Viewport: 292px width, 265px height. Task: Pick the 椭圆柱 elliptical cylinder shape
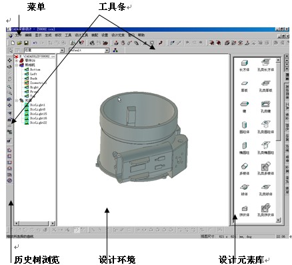[244, 148]
